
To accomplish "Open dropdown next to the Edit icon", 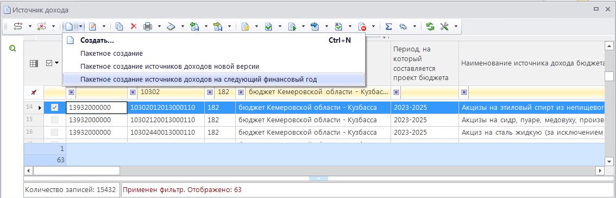I will (x=104, y=27).
